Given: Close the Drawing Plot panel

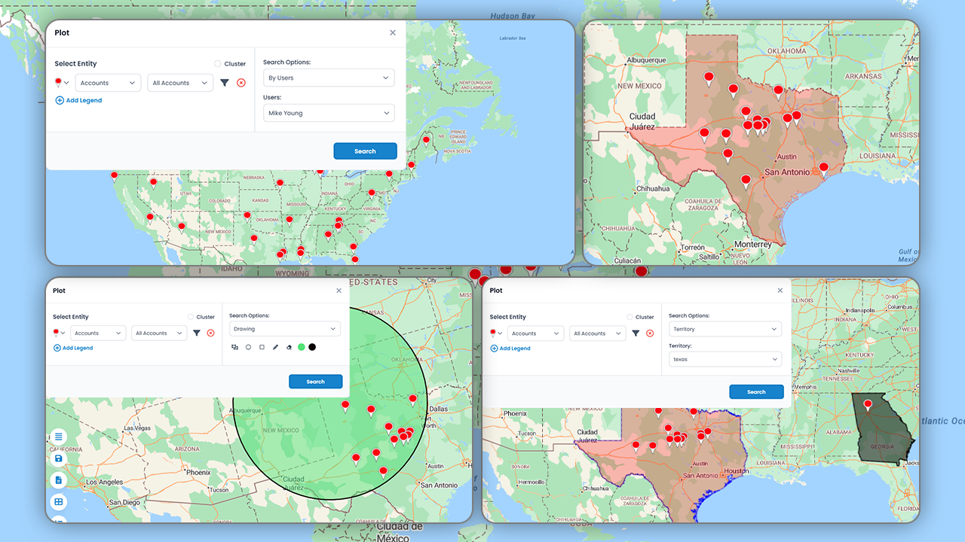Looking at the screenshot, I should [339, 291].
